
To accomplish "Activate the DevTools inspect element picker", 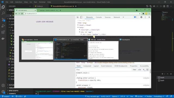I will point(77,17).
